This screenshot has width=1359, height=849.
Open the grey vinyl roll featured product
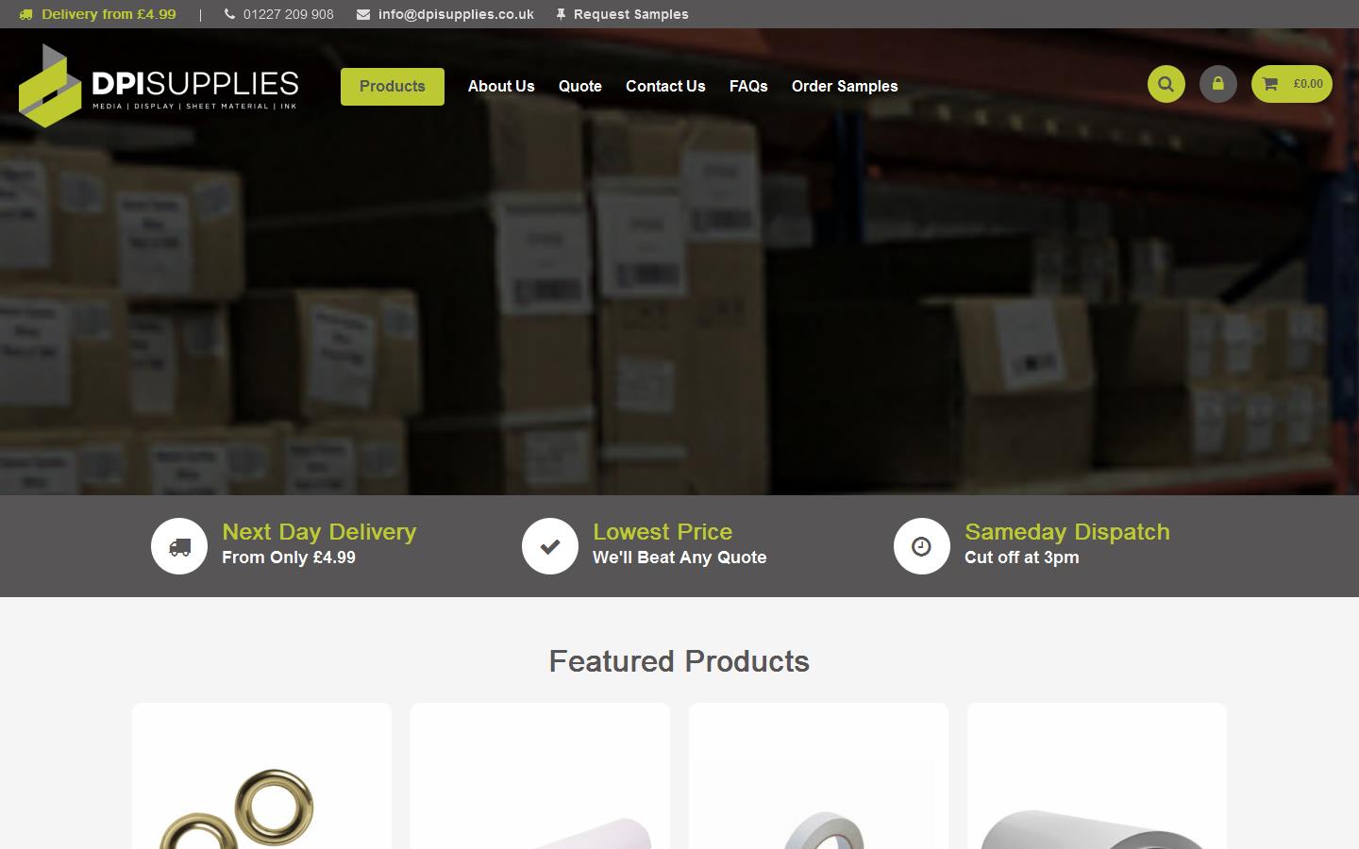point(1097,776)
